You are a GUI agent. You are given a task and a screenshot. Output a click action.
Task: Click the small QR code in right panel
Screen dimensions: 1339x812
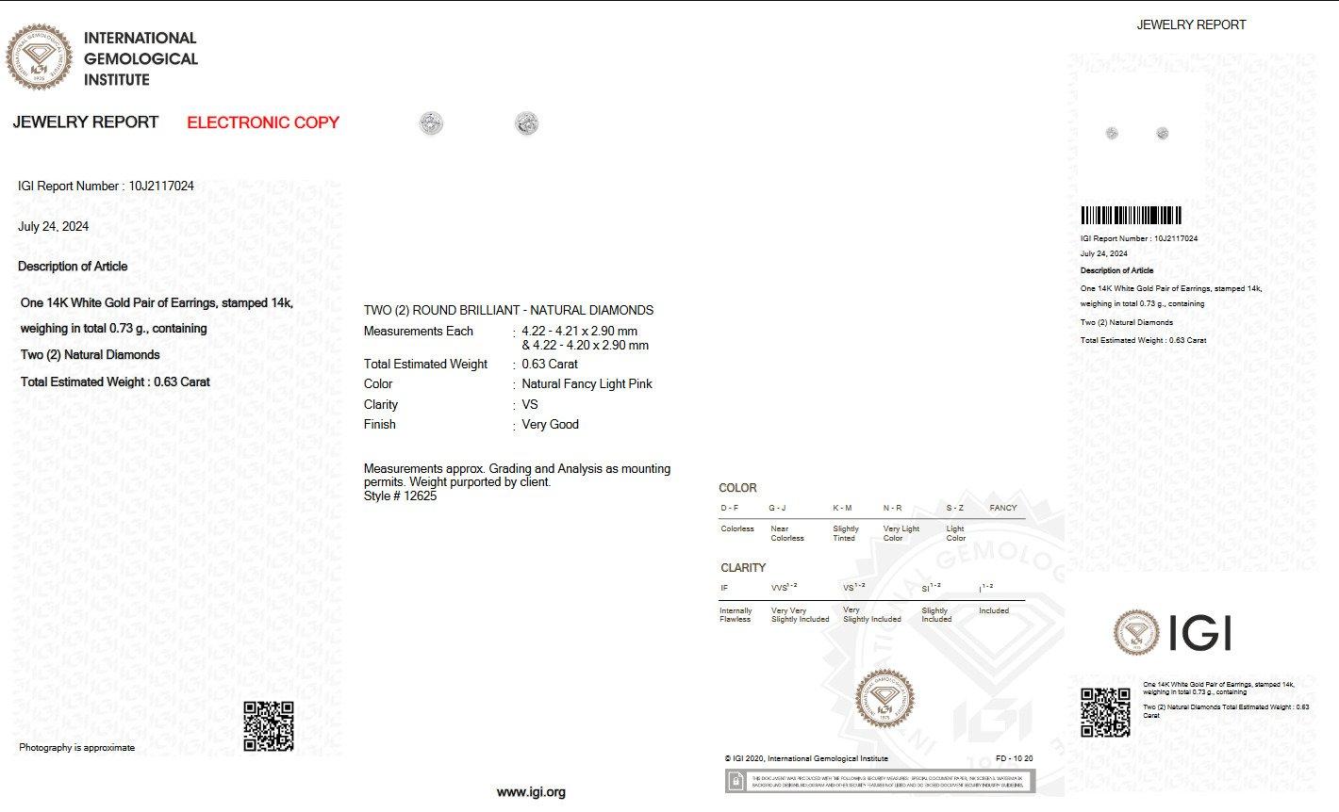click(1105, 712)
